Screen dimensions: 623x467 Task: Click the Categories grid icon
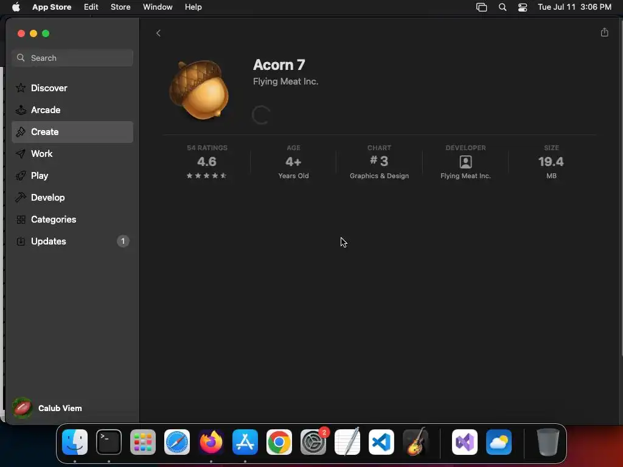point(21,219)
